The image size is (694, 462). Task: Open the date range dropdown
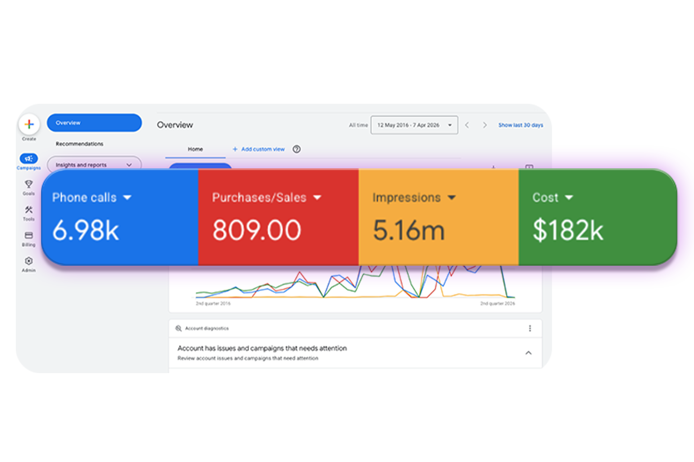tap(414, 125)
